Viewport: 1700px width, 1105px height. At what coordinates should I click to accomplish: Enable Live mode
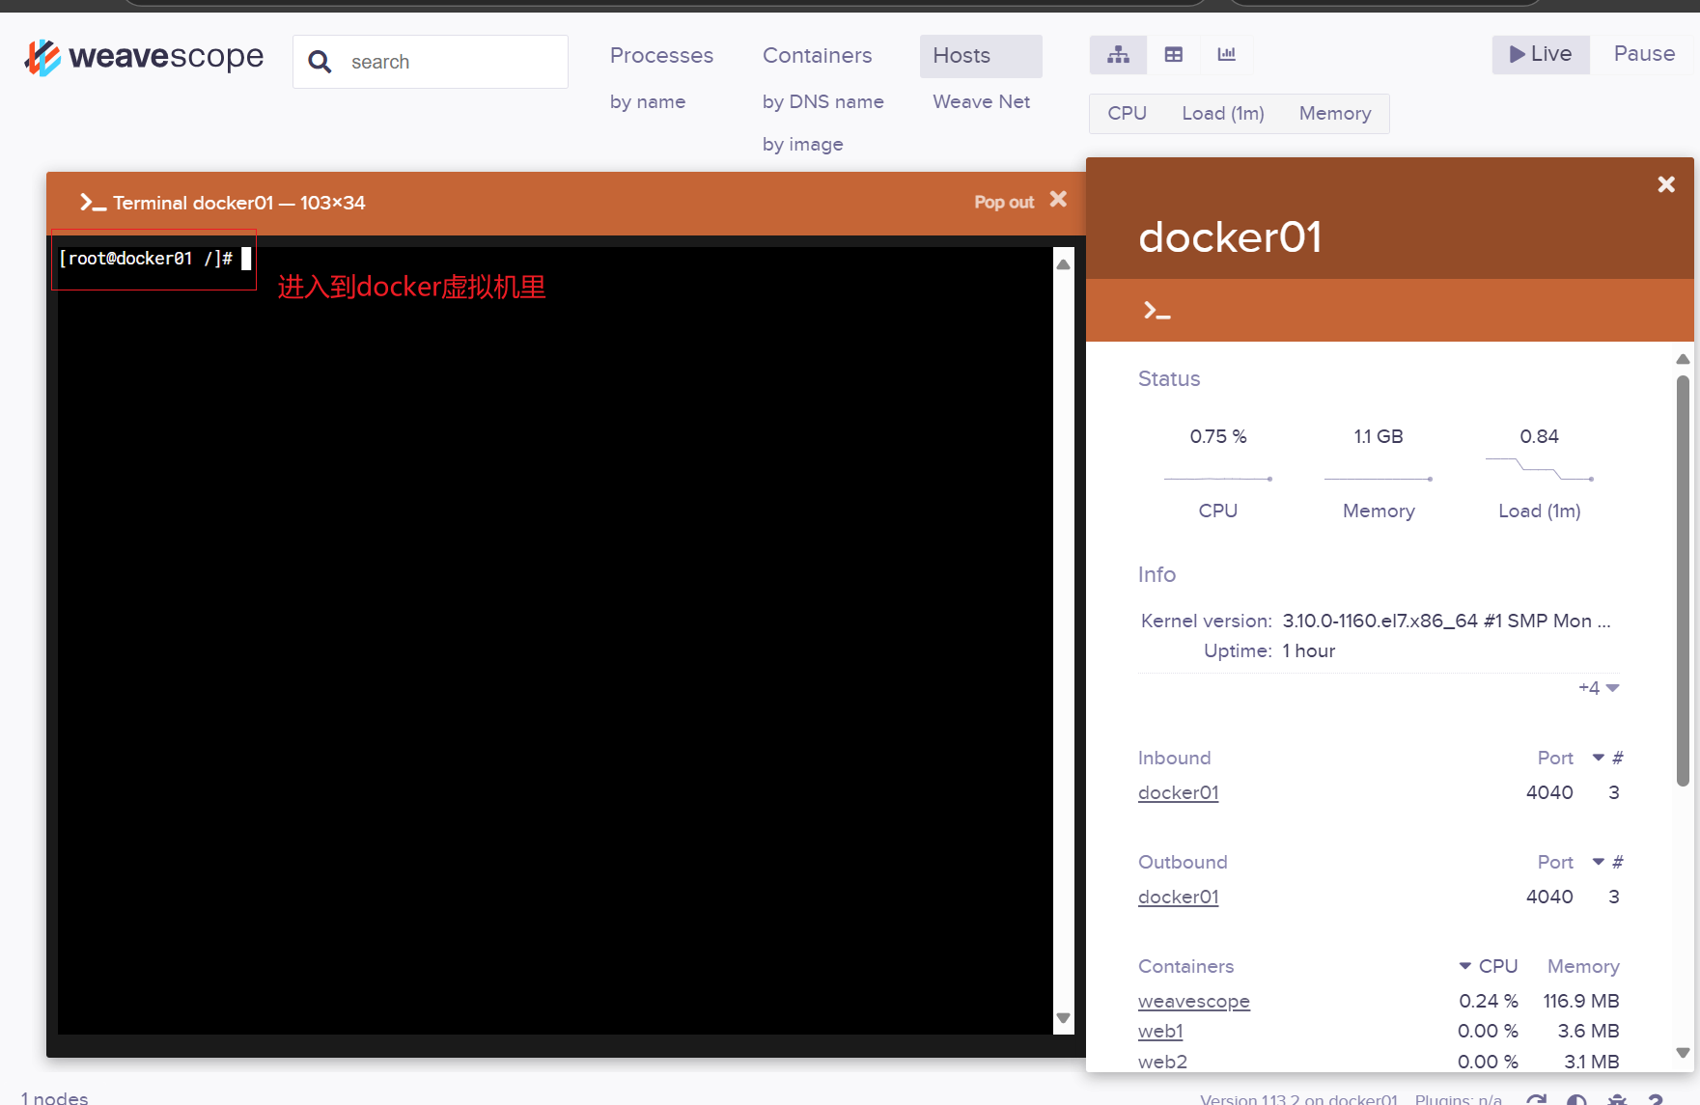(1541, 54)
